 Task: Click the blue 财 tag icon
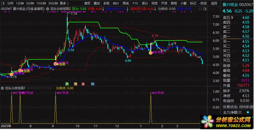pyautogui.click(x=93, y=84)
